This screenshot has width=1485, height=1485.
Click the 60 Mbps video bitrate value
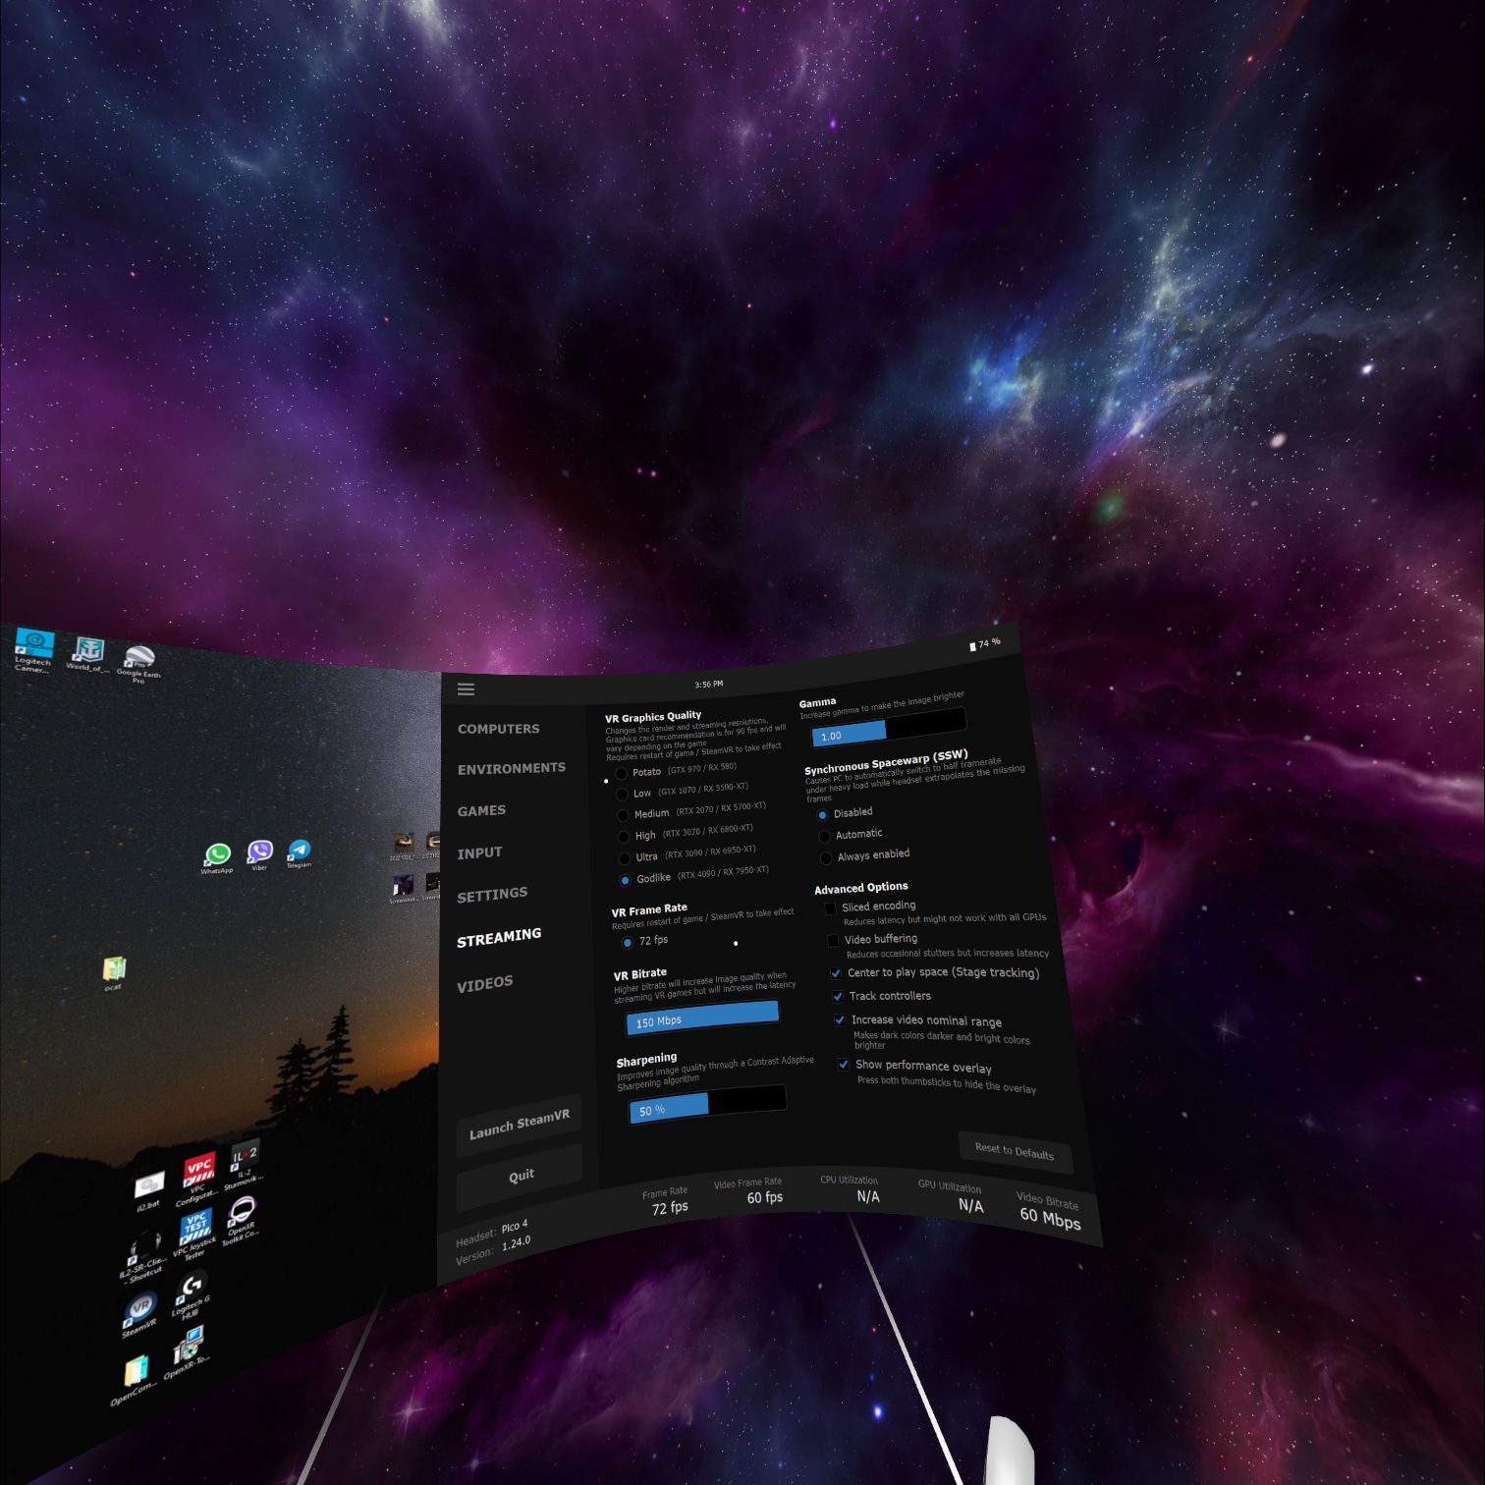point(1050,1218)
